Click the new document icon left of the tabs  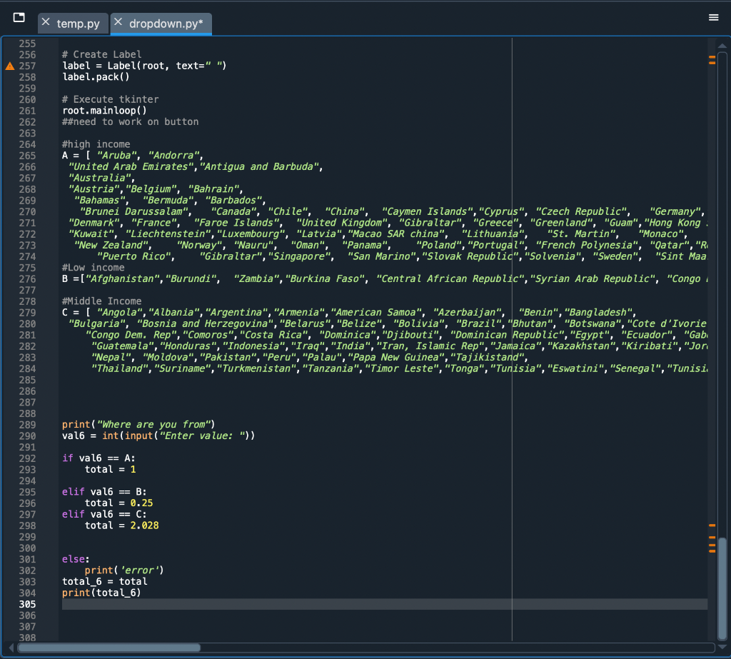coord(19,19)
